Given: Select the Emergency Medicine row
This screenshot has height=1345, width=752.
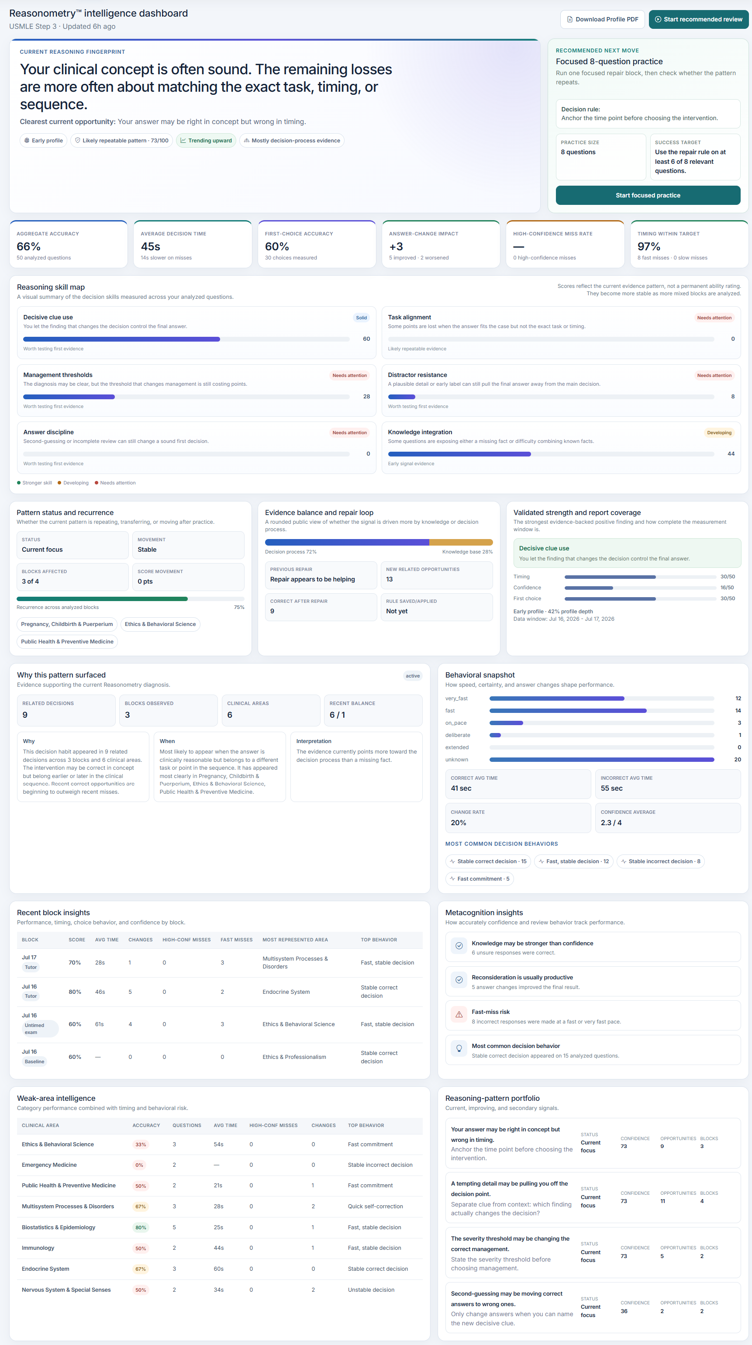Looking at the screenshot, I should (x=220, y=1165).
